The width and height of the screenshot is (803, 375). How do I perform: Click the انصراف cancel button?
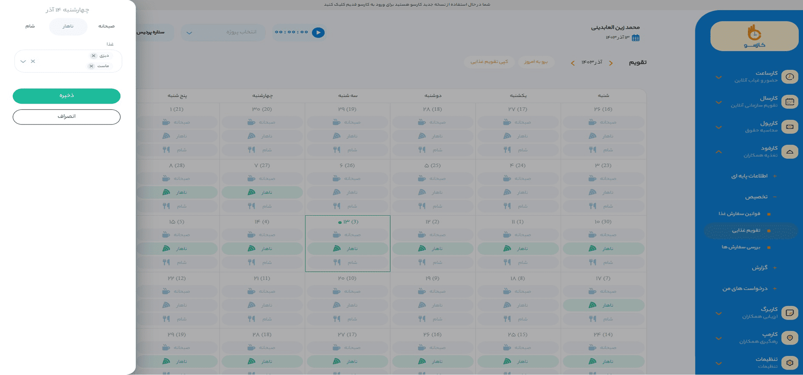coord(67,117)
